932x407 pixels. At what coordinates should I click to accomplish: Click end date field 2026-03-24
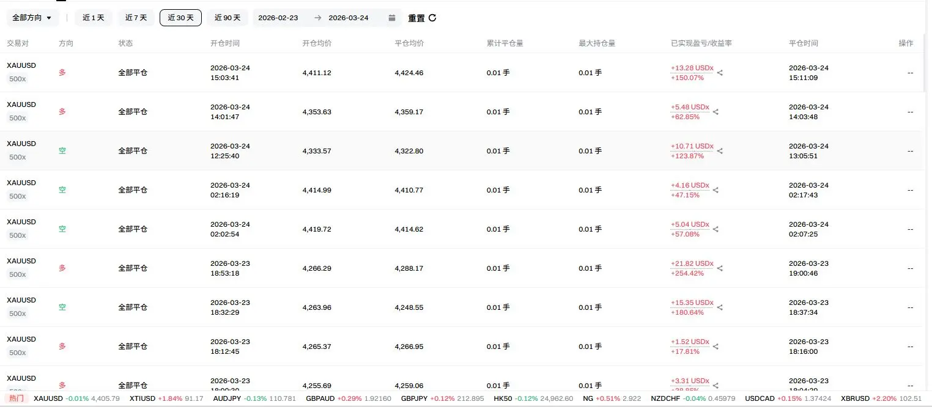(349, 18)
